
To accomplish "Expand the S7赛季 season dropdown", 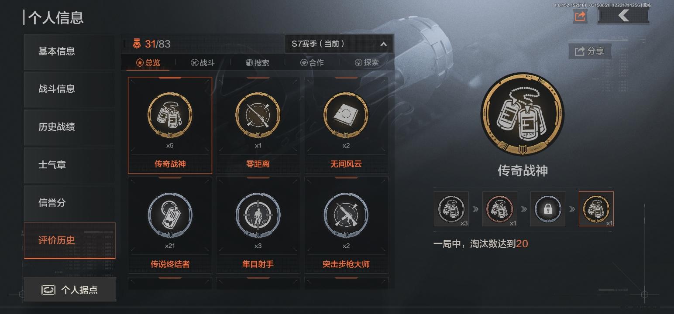I will (339, 44).
